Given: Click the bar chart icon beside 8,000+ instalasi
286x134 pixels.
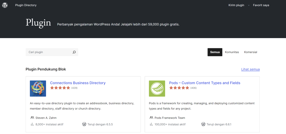Looking at the screenshot, I should (x=32, y=124).
